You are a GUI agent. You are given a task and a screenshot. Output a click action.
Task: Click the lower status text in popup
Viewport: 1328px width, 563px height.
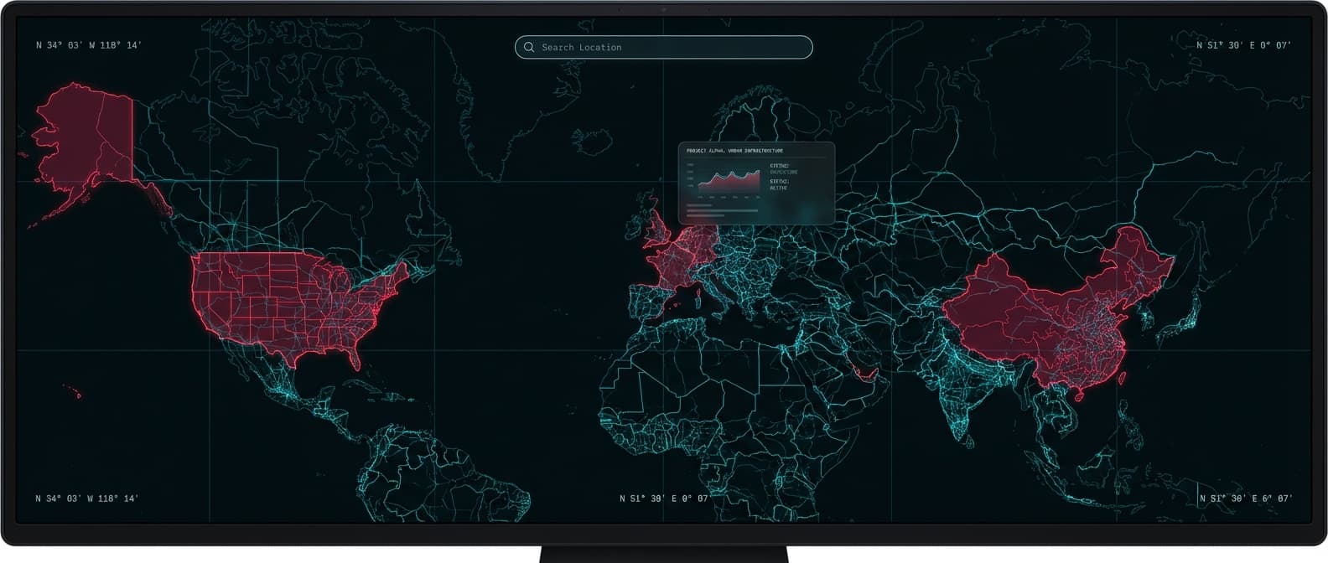click(x=779, y=184)
